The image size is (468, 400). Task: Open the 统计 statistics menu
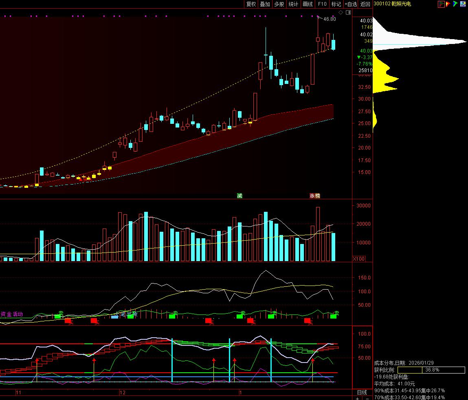293,4
